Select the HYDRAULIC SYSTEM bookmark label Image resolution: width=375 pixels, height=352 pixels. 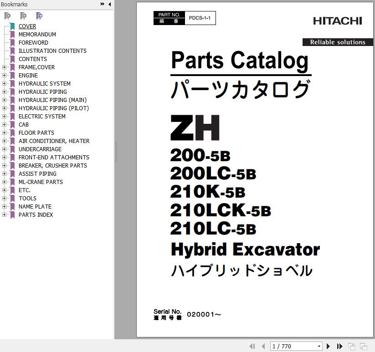pos(45,84)
